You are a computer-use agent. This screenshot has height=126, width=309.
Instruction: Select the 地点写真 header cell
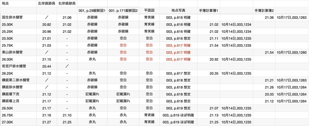click(x=178, y=10)
